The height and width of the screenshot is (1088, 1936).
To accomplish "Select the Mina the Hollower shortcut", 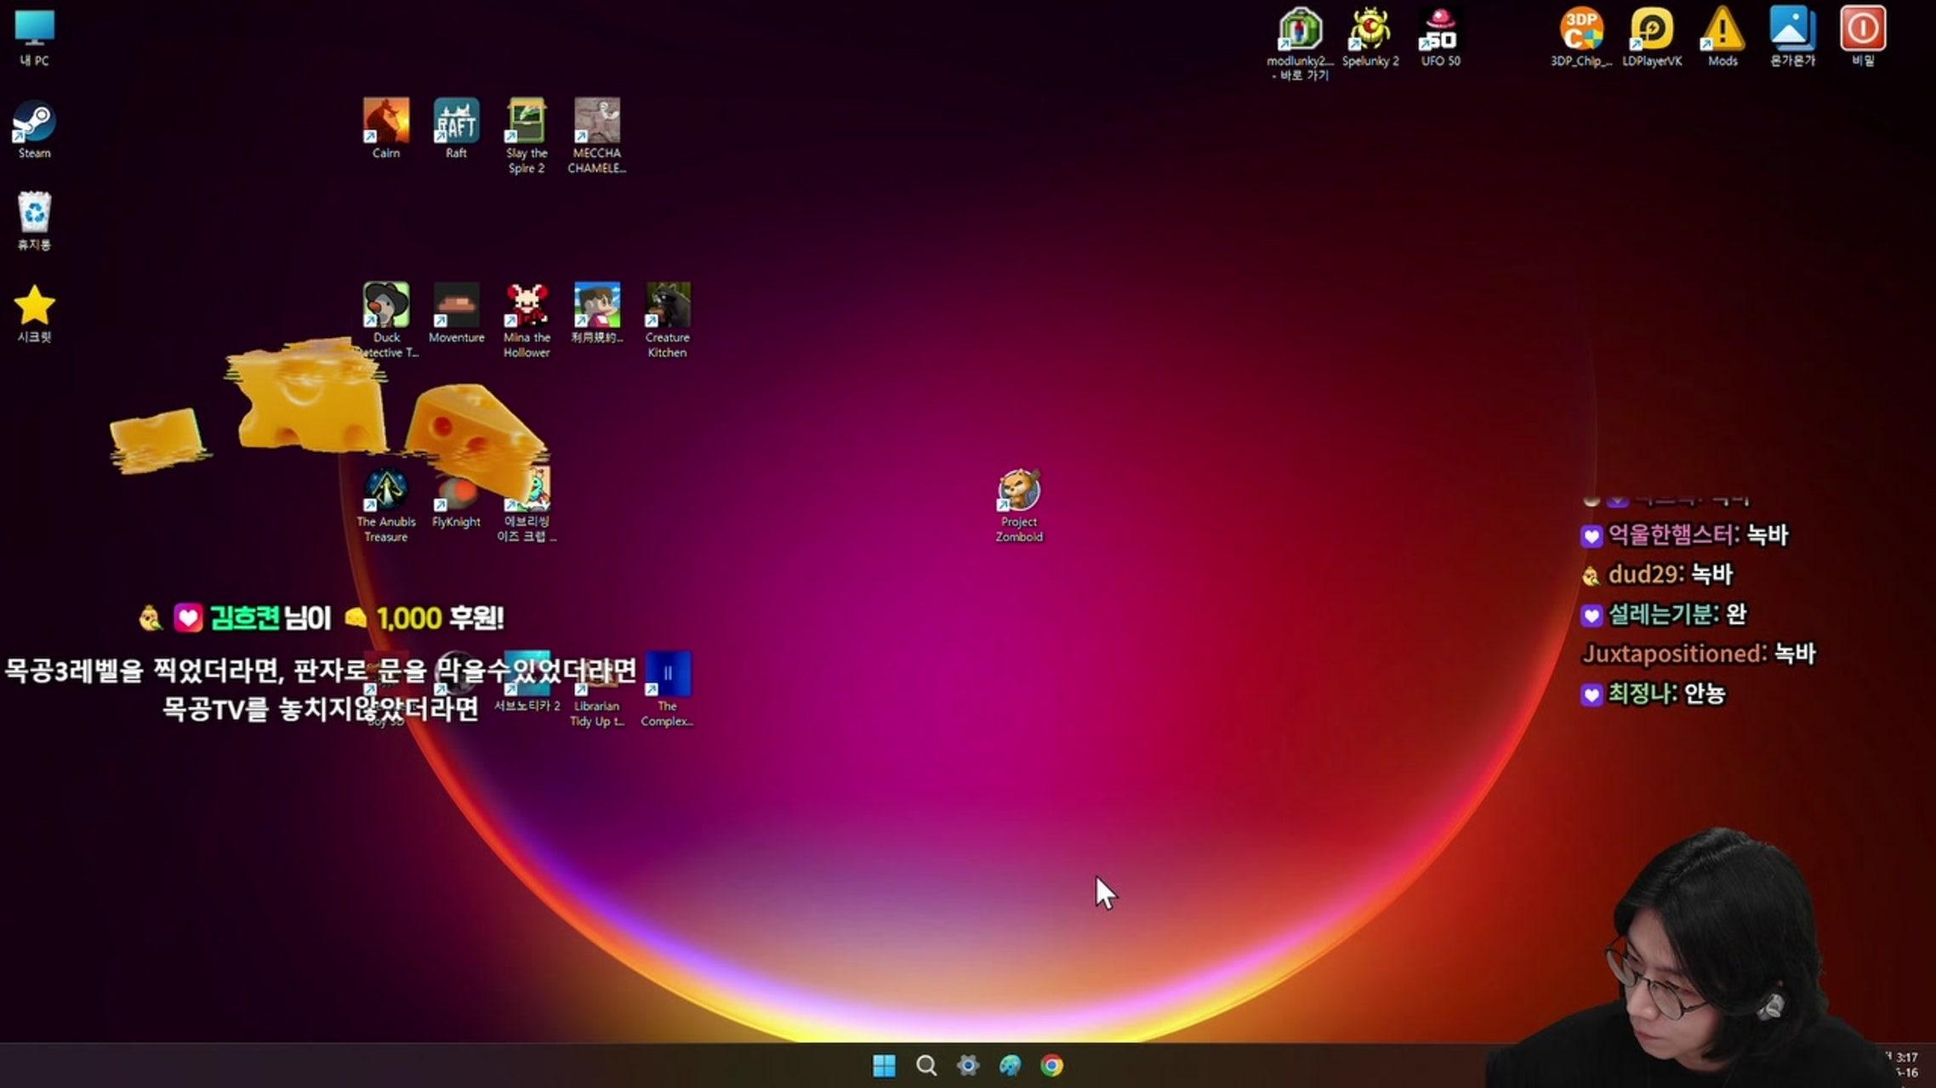I will tap(527, 320).
